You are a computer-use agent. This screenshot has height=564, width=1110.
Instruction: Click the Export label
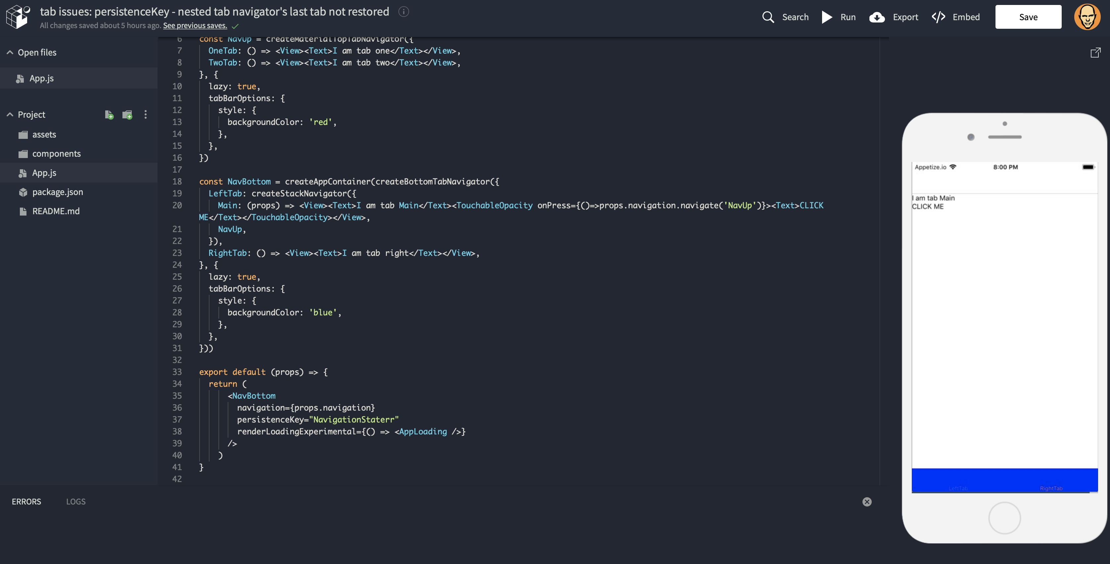click(905, 17)
